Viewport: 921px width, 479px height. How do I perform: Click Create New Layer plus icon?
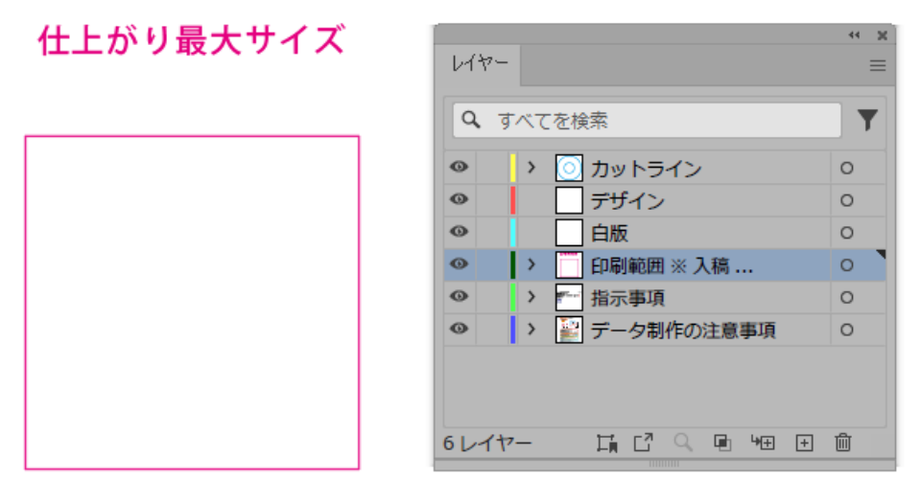tap(804, 444)
